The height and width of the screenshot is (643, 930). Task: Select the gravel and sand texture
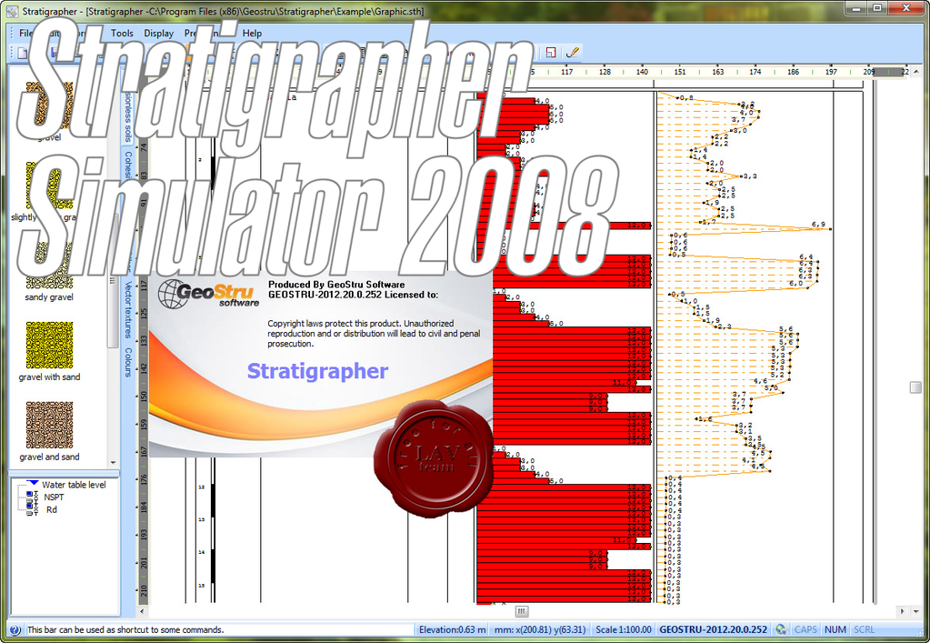(49, 431)
